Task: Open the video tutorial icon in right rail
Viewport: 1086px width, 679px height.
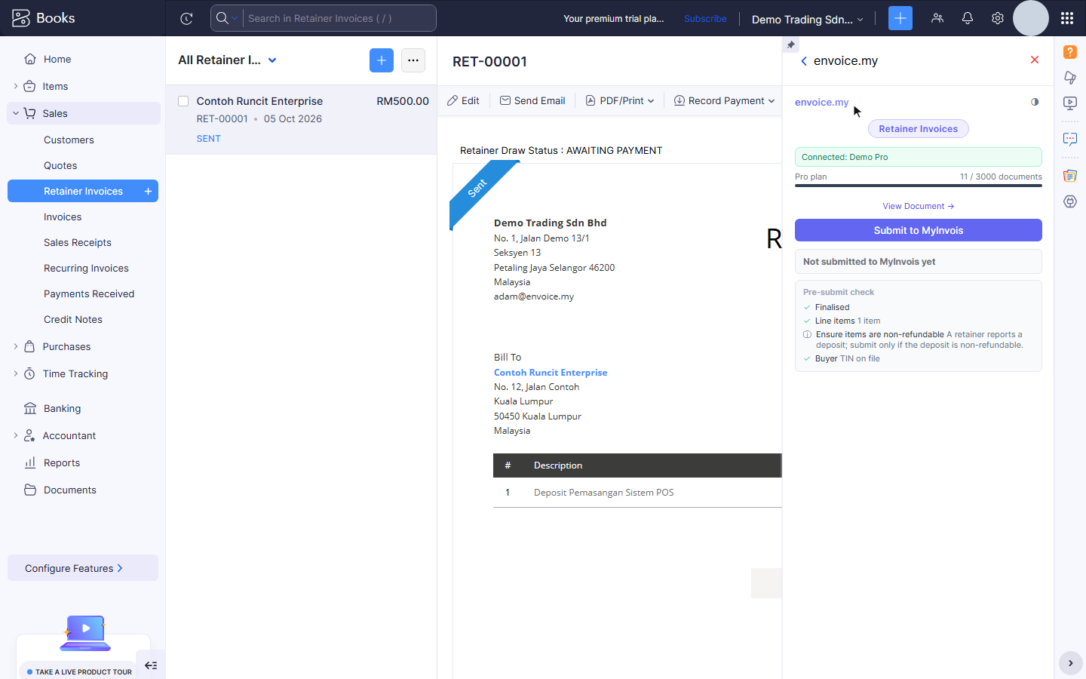Action: tap(1070, 103)
